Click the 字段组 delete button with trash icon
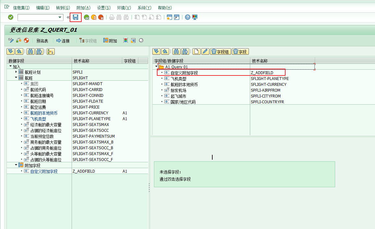Viewport: 375px width, 229px height. click(x=220, y=51)
